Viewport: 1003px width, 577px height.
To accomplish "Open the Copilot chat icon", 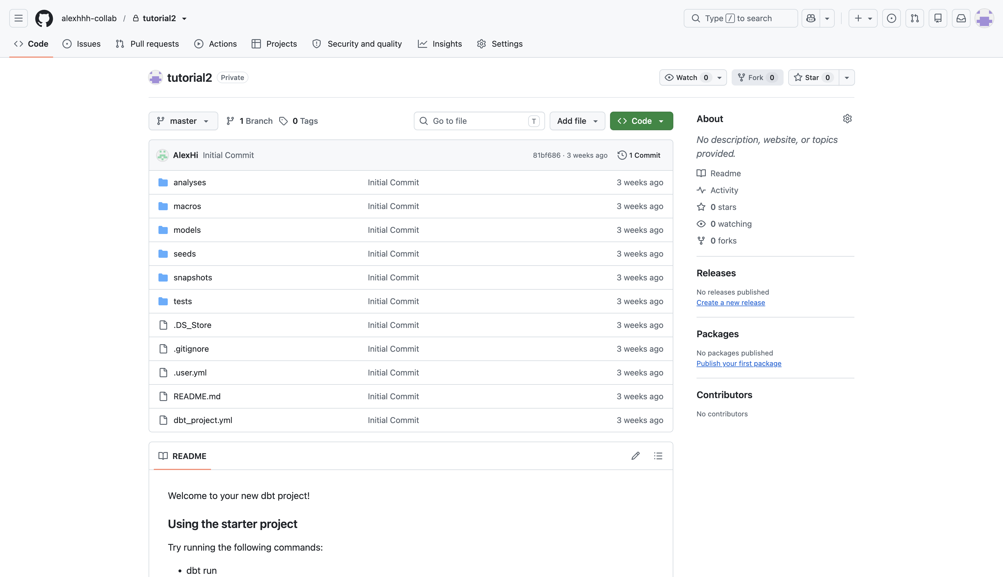I will [x=811, y=18].
